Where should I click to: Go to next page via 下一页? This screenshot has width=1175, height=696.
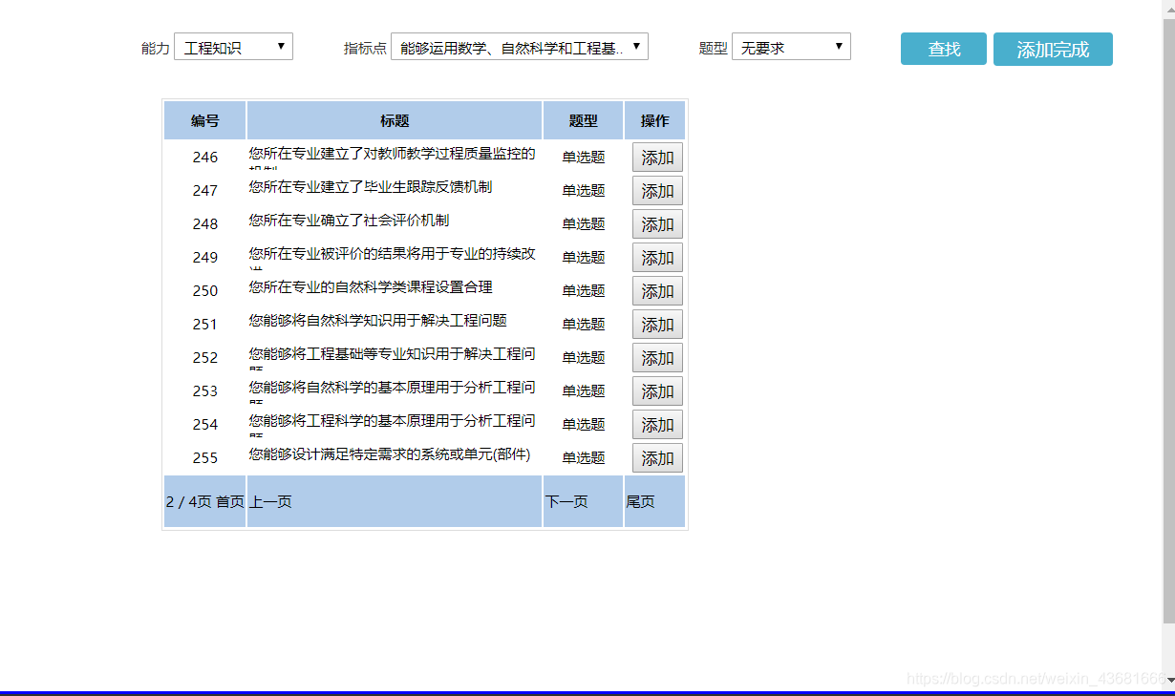click(566, 501)
